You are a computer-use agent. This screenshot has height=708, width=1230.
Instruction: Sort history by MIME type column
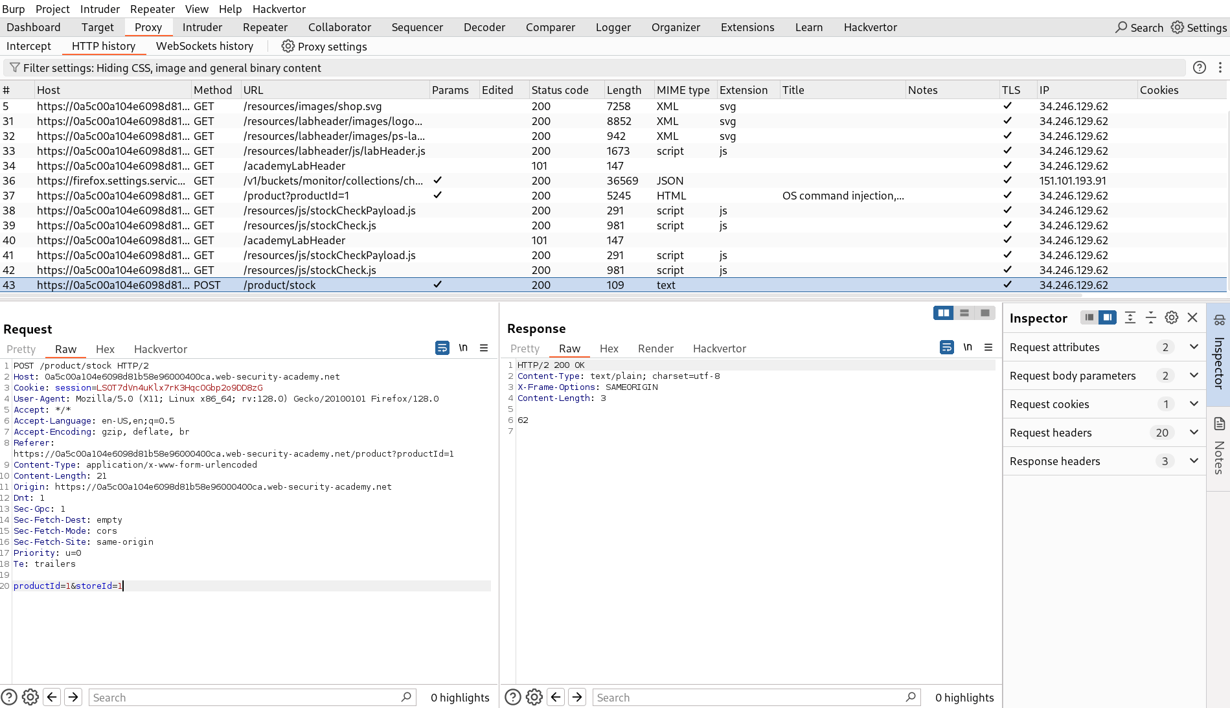pos(683,90)
